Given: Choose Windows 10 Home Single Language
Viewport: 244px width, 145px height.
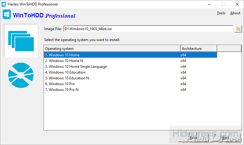Looking at the screenshot, I should pos(77,67).
